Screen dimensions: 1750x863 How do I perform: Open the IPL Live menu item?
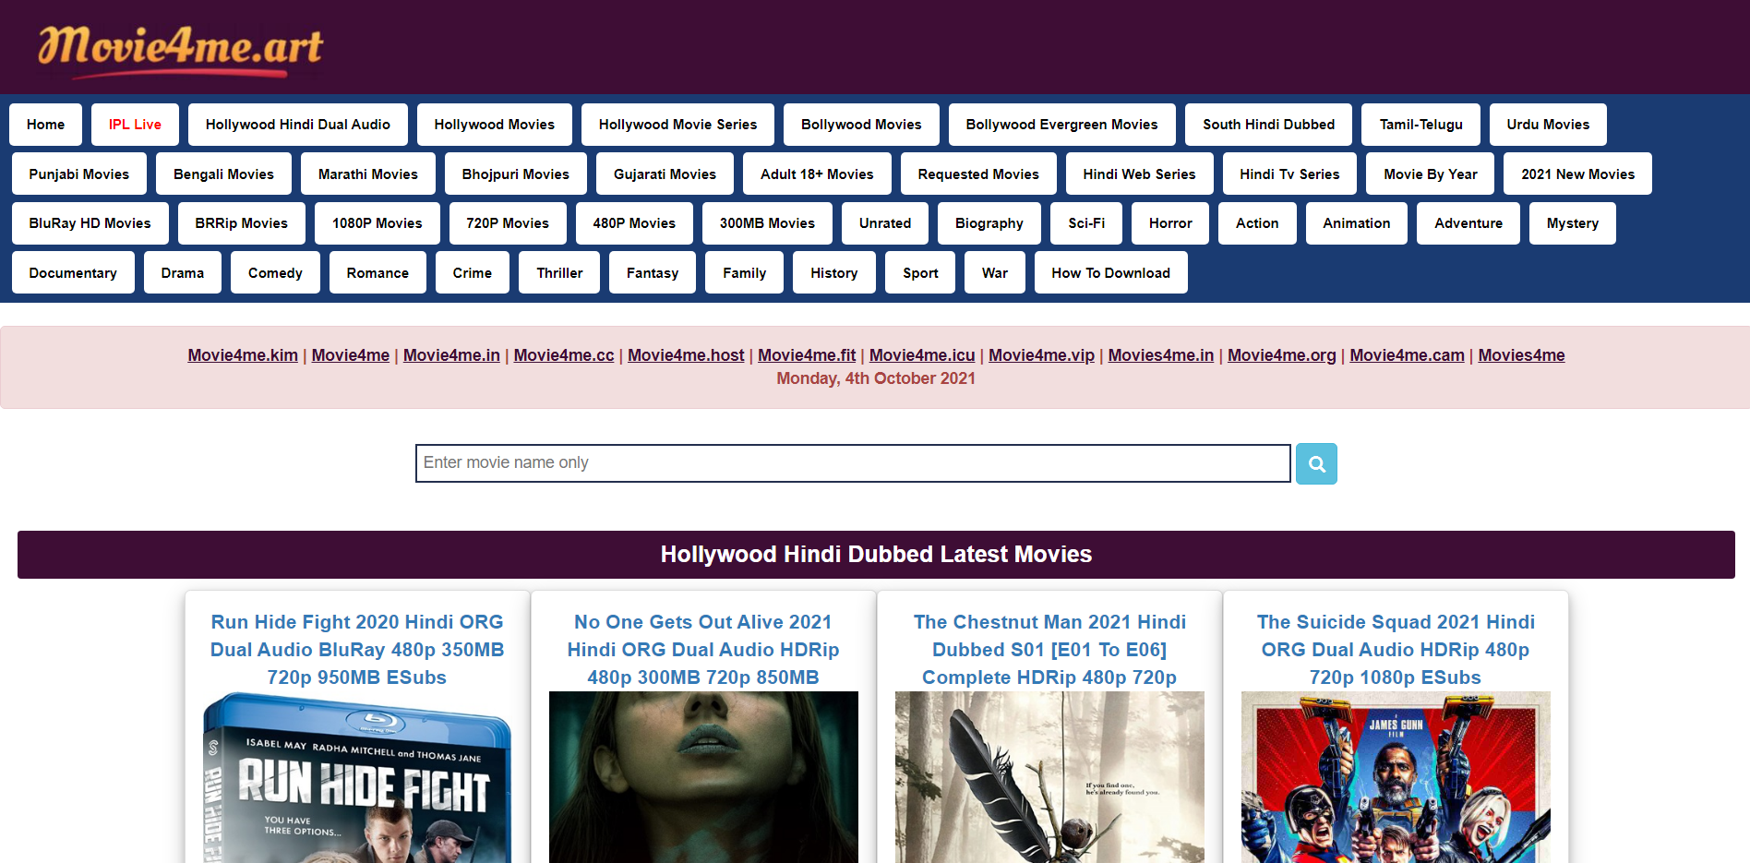point(135,125)
